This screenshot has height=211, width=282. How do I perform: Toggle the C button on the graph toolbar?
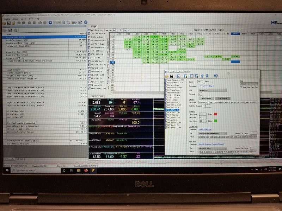tap(121, 30)
